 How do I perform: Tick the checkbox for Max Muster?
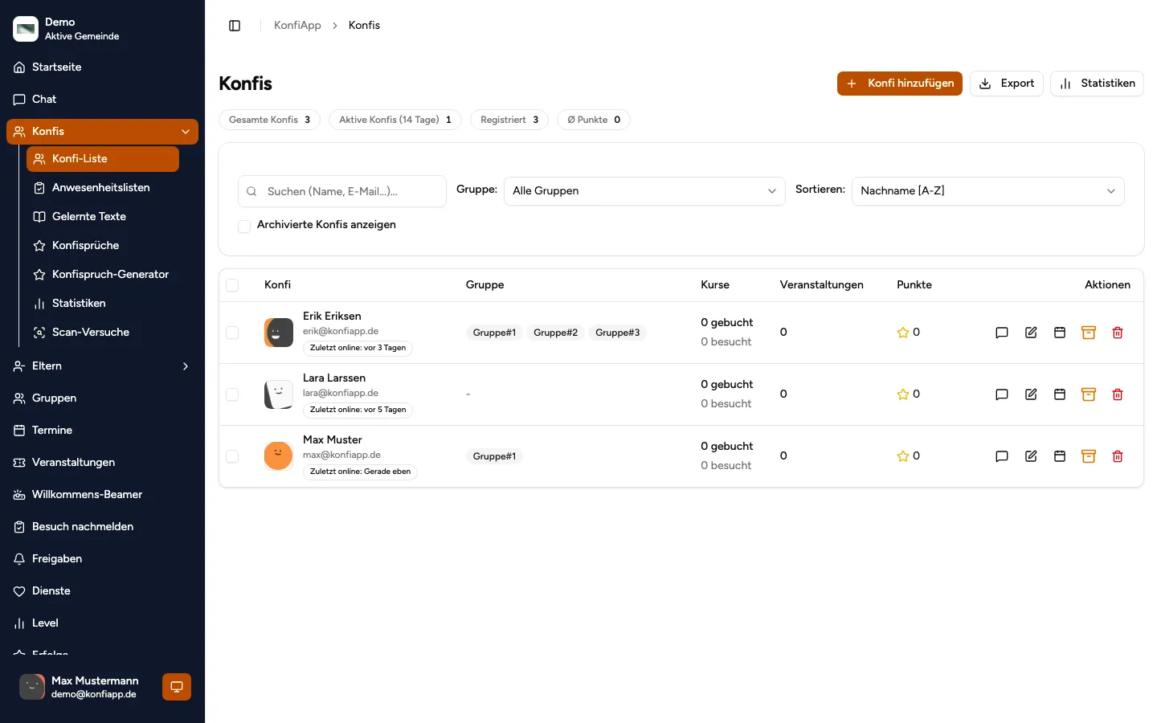point(232,456)
